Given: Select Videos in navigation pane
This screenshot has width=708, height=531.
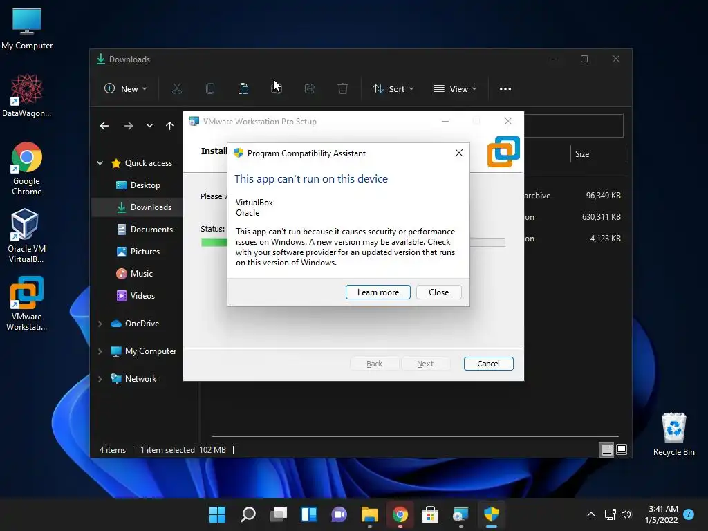Looking at the screenshot, I should pyautogui.click(x=136, y=296).
